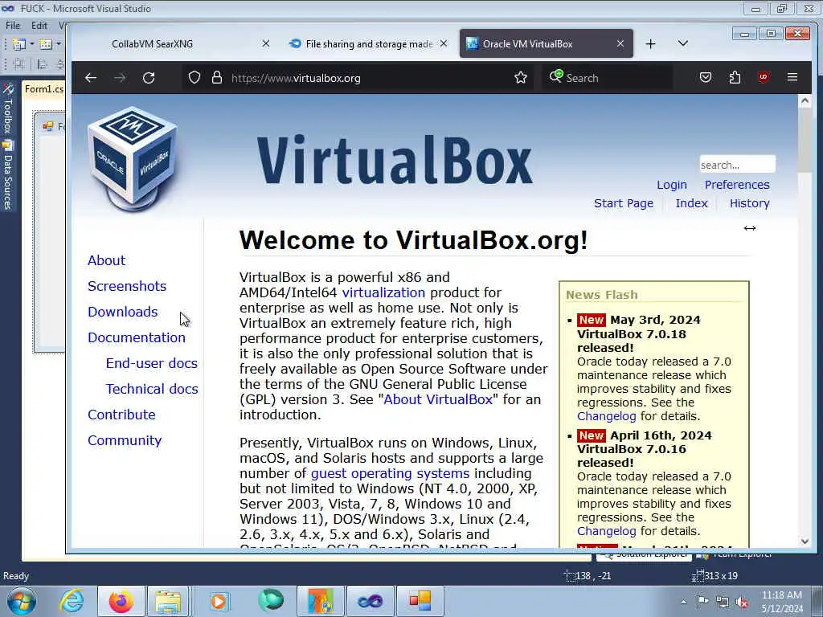Bookmark this page with the star icon
The width and height of the screenshot is (823, 617).
tap(520, 78)
